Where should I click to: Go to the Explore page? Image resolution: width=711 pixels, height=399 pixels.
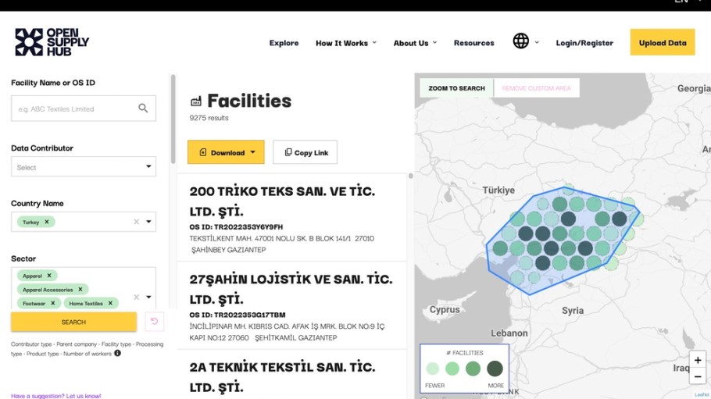point(284,43)
